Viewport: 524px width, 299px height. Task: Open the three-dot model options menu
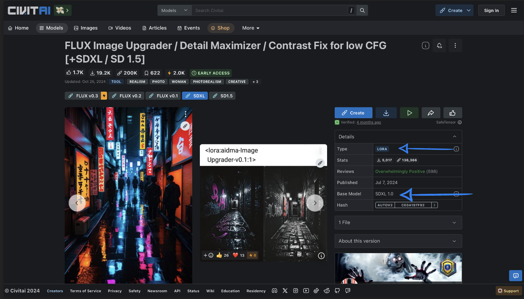click(455, 45)
